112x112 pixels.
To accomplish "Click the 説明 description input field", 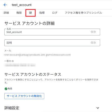I will pos(52,43).
